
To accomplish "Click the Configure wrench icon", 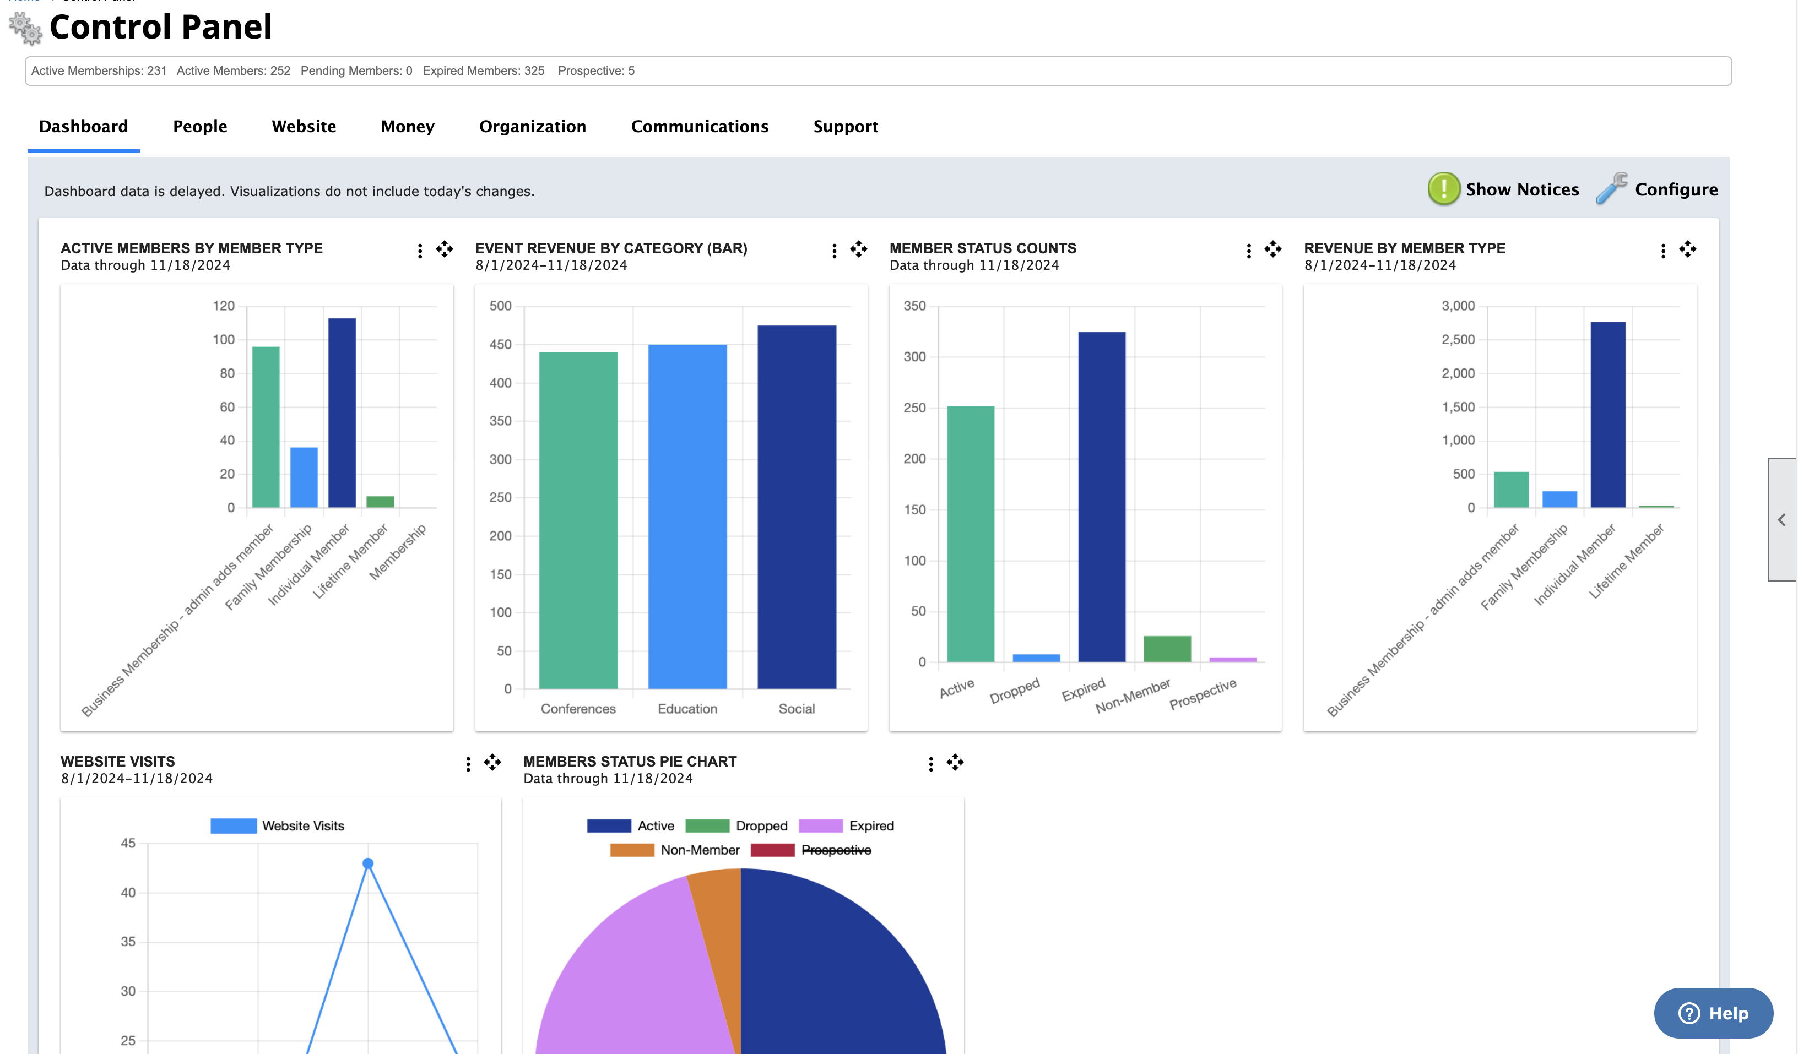I will pos(1611,189).
